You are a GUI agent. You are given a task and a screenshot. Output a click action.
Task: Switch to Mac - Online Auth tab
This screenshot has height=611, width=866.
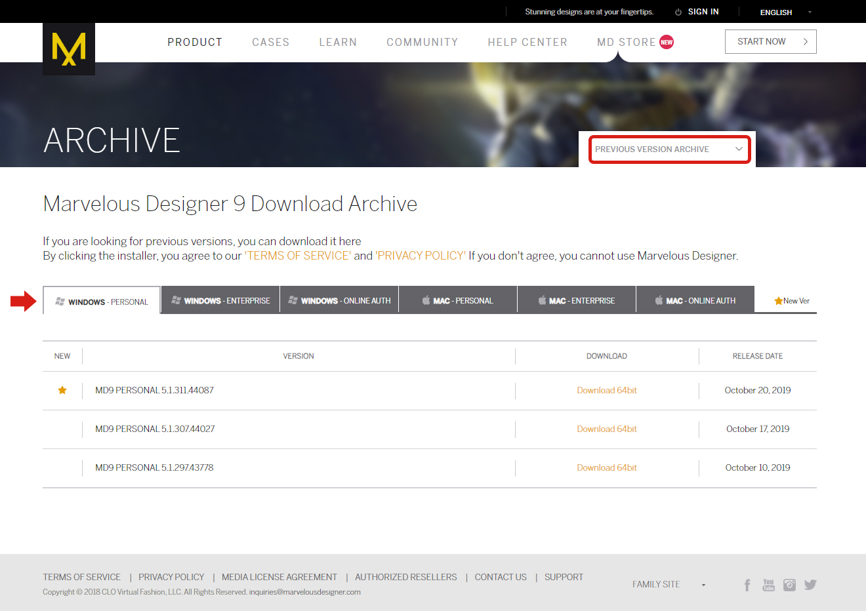pyautogui.click(x=695, y=300)
